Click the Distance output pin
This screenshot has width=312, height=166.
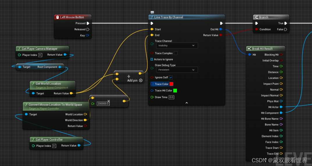click(x=281, y=72)
